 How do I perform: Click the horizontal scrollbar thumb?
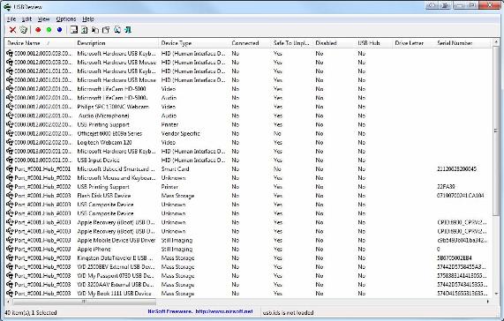84,302
